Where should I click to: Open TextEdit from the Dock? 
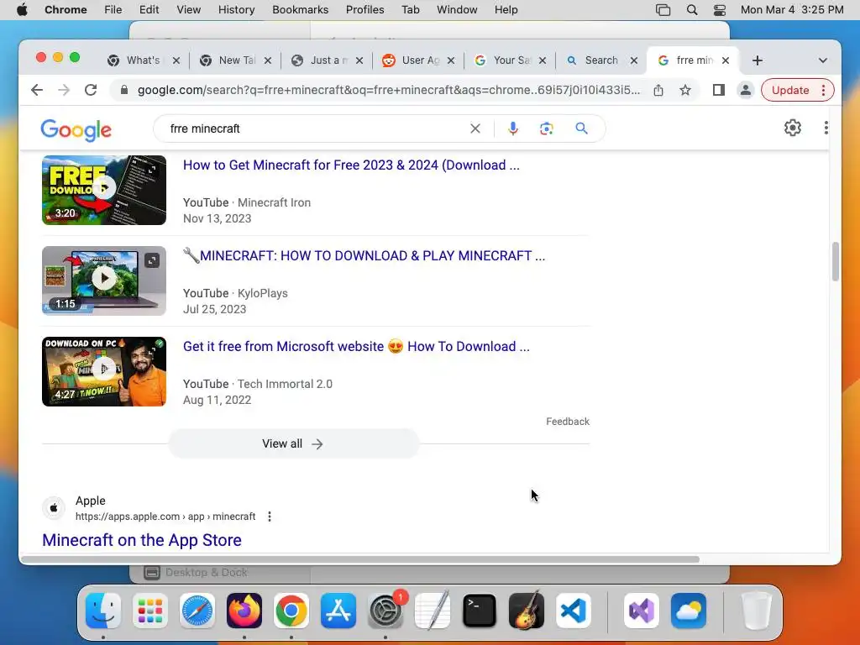pyautogui.click(x=433, y=611)
